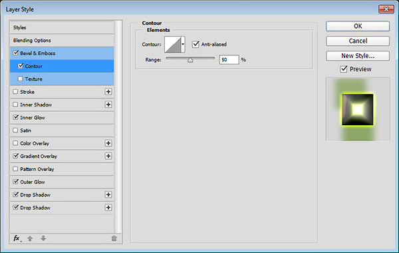Select the Pattern Overlay row label

click(x=37, y=169)
